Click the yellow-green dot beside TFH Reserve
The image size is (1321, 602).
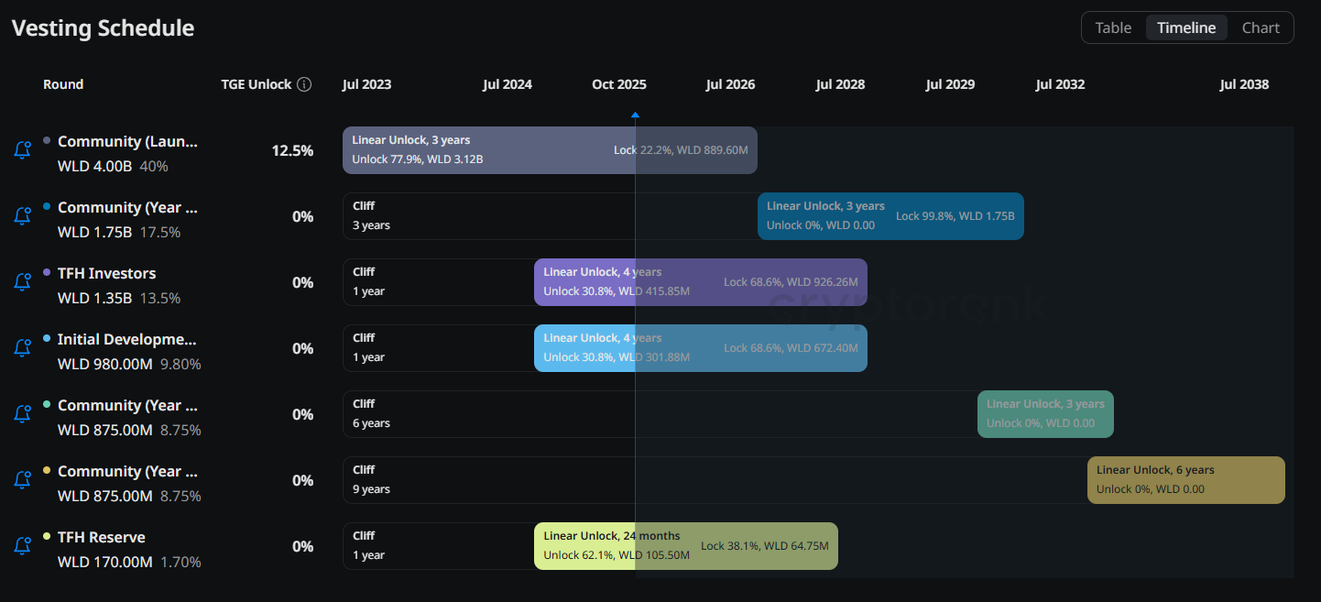(47, 536)
